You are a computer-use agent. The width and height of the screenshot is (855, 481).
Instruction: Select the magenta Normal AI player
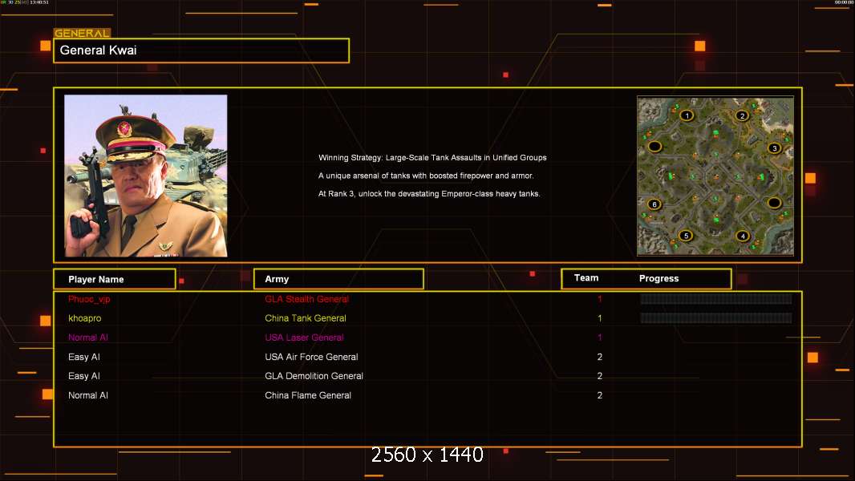[87, 338]
